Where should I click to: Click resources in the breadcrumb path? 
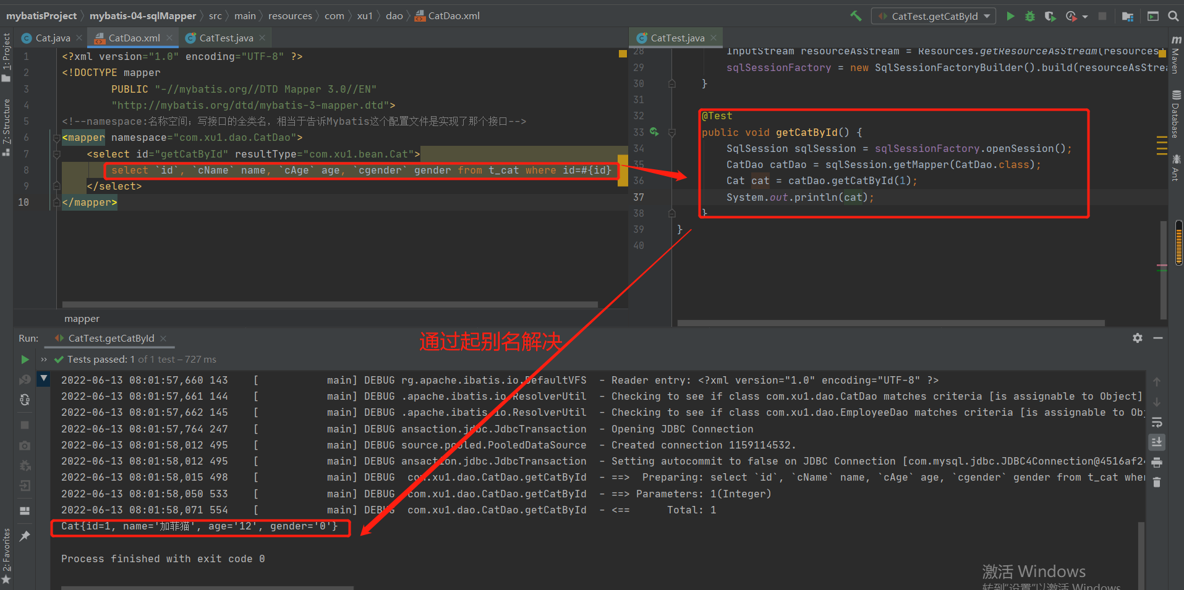coord(290,16)
